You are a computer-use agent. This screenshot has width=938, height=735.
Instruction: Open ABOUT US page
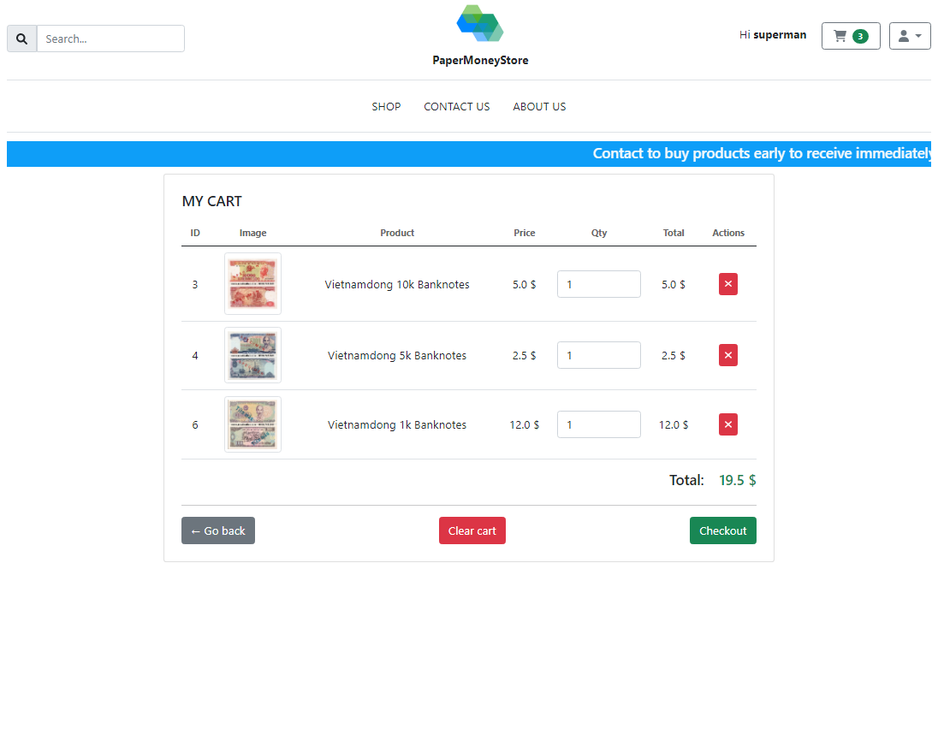pos(539,106)
